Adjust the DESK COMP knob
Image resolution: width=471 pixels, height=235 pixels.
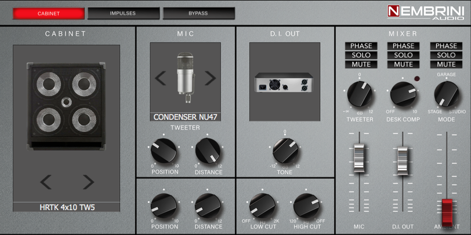[403, 94]
